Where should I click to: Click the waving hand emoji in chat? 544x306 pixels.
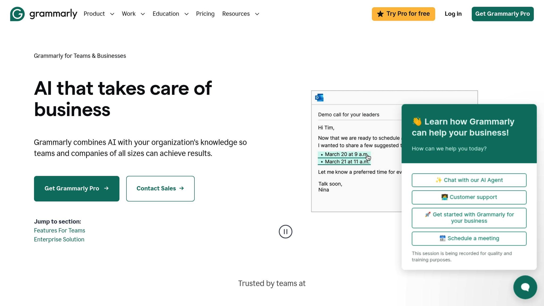pyautogui.click(x=417, y=121)
